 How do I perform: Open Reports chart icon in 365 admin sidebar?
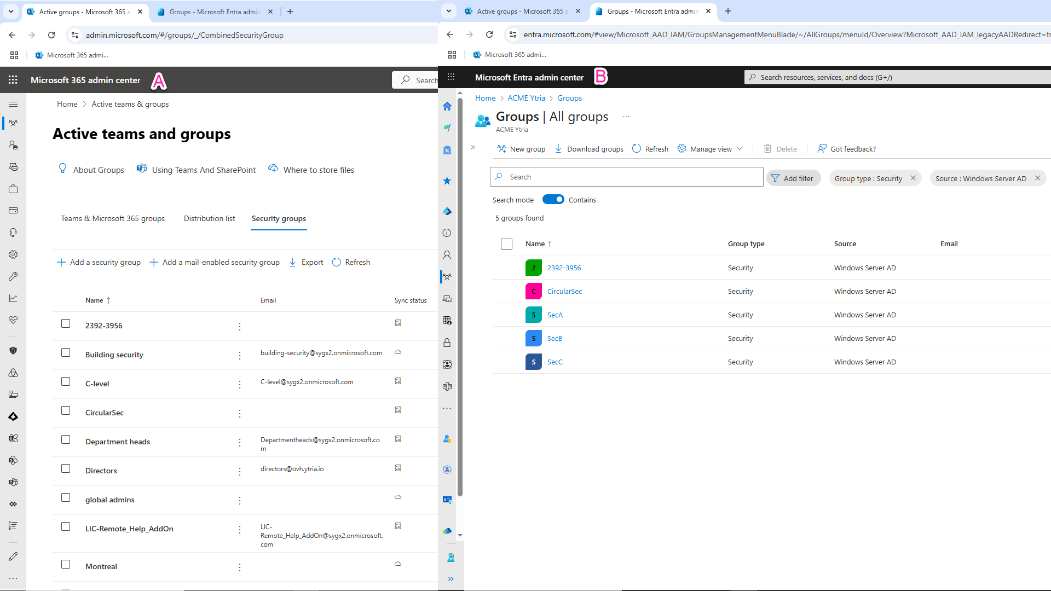13,298
